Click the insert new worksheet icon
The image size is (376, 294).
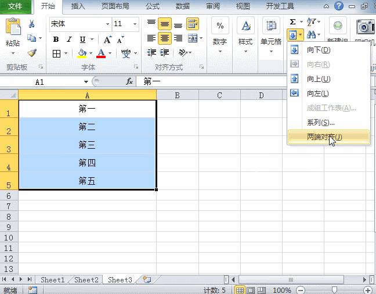click(x=147, y=279)
